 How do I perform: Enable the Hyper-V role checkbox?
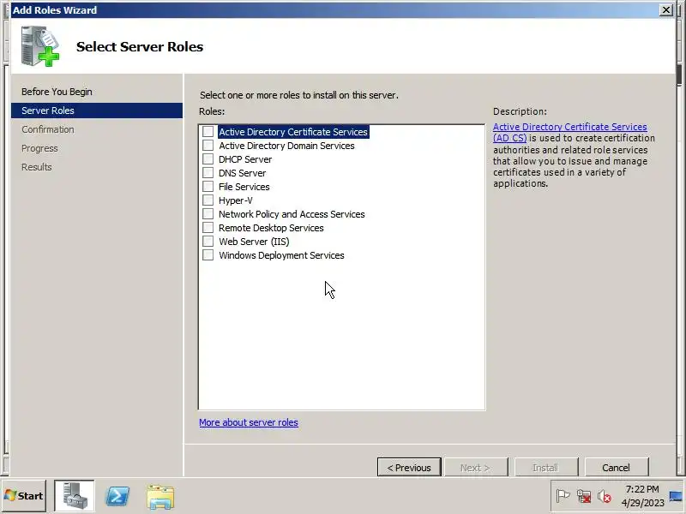208,200
